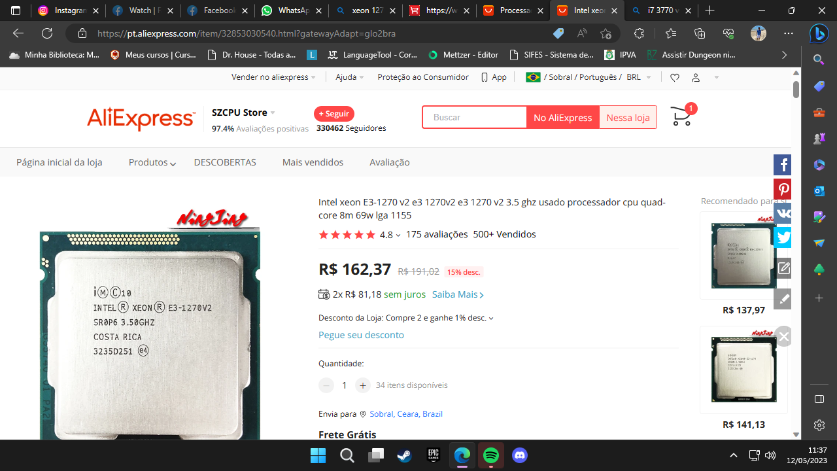Screen dimensions: 837x471
Task: Open the Avaliação store tab
Action: point(390,162)
